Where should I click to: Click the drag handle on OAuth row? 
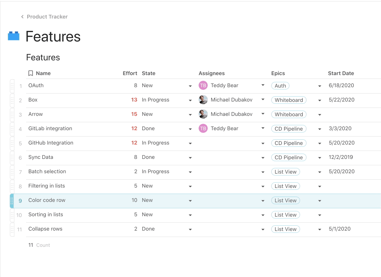(x=12, y=86)
